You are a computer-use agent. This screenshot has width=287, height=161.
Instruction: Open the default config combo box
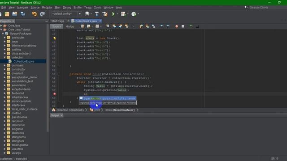coord(66,14)
